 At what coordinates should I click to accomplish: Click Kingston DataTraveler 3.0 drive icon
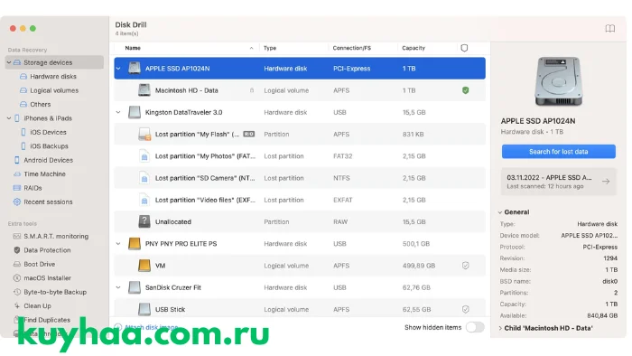[x=135, y=112]
